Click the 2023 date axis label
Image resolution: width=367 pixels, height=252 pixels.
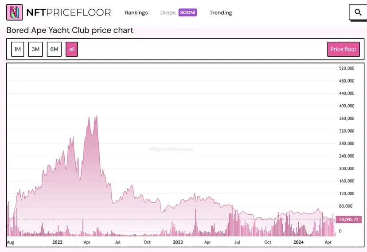pos(178,242)
